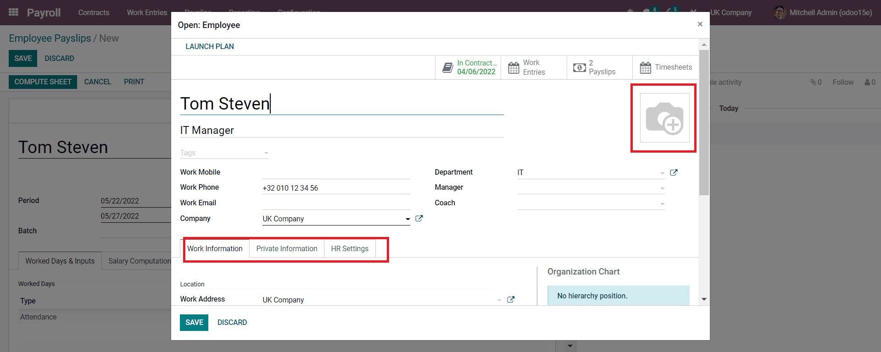Viewport: 881px width, 352px height.
Task: Click the dialog vertical scrollbar thumb
Action: [x=704, y=123]
